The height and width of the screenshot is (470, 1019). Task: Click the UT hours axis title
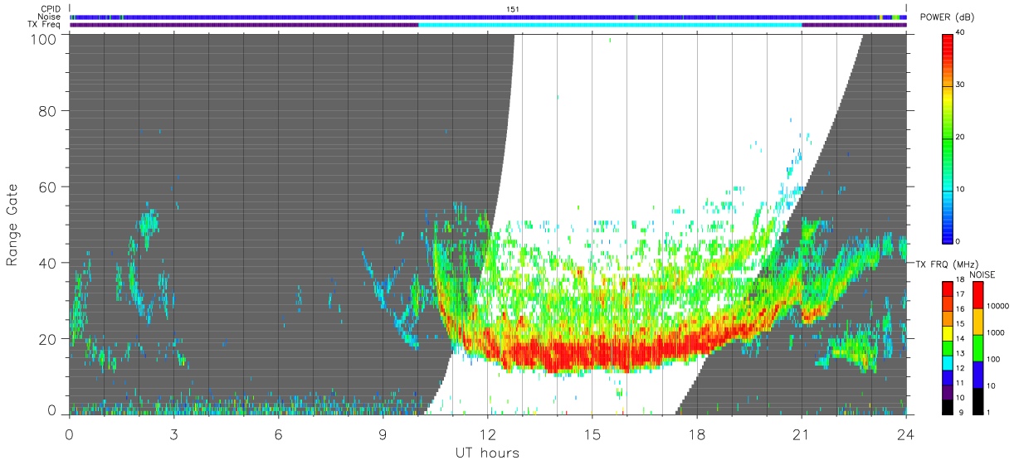coord(487,453)
